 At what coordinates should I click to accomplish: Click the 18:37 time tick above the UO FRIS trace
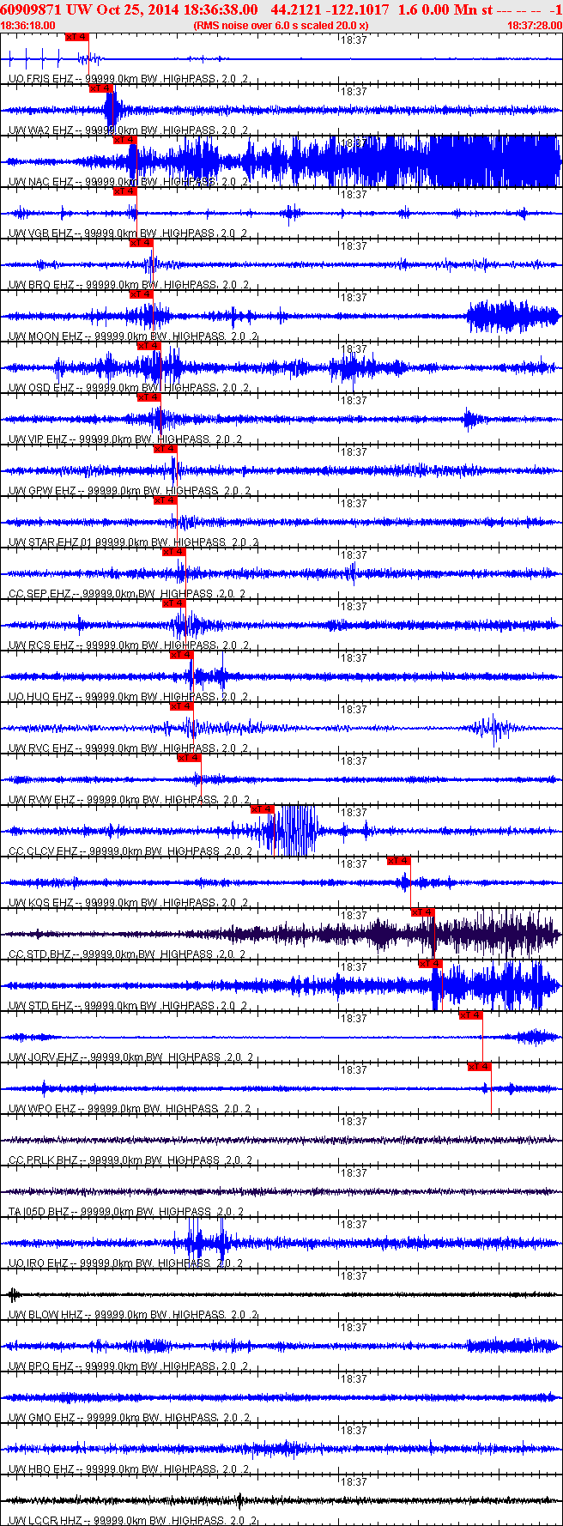point(354,39)
